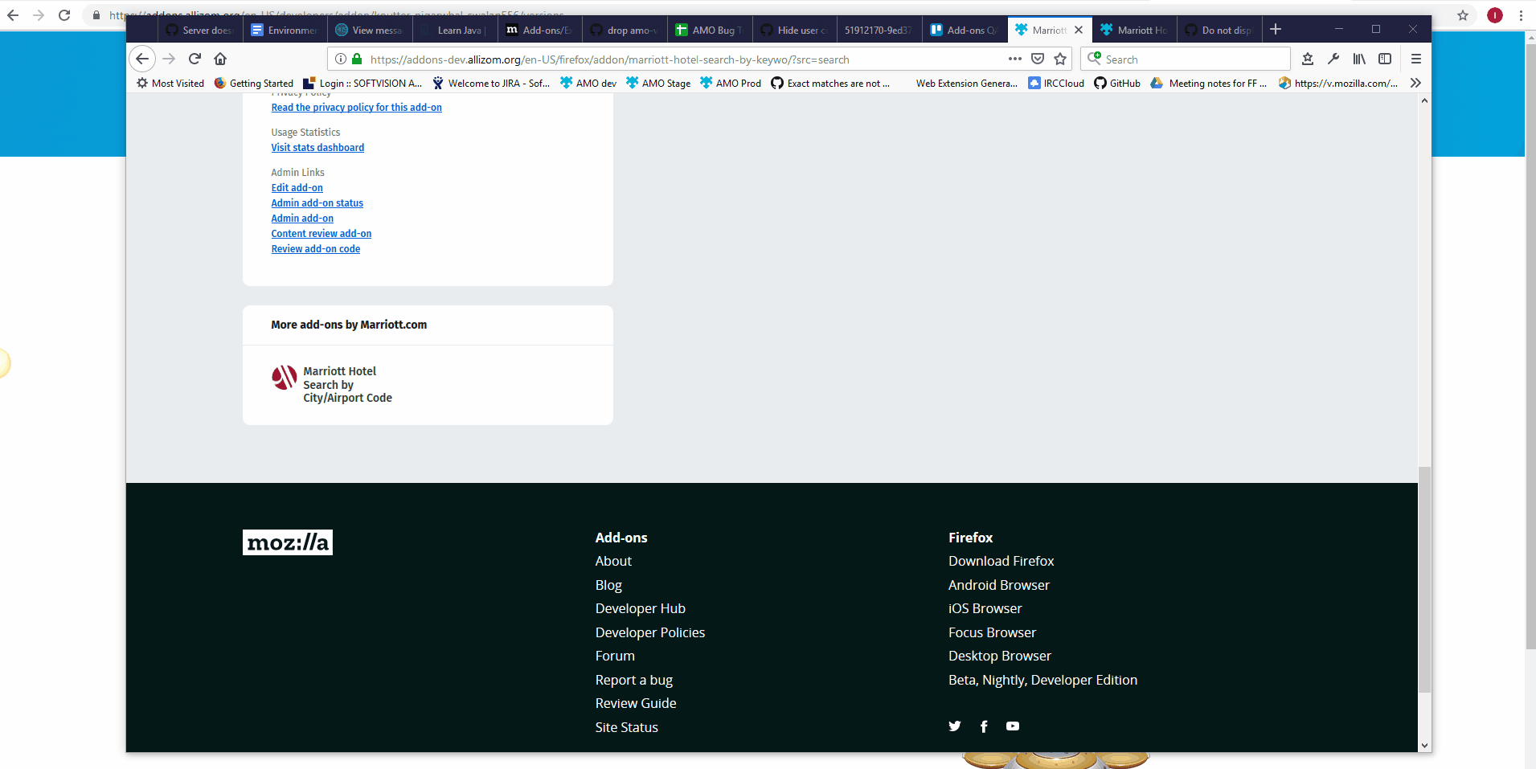Click the Edit add-on admin link
This screenshot has width=1536, height=769.
click(297, 188)
